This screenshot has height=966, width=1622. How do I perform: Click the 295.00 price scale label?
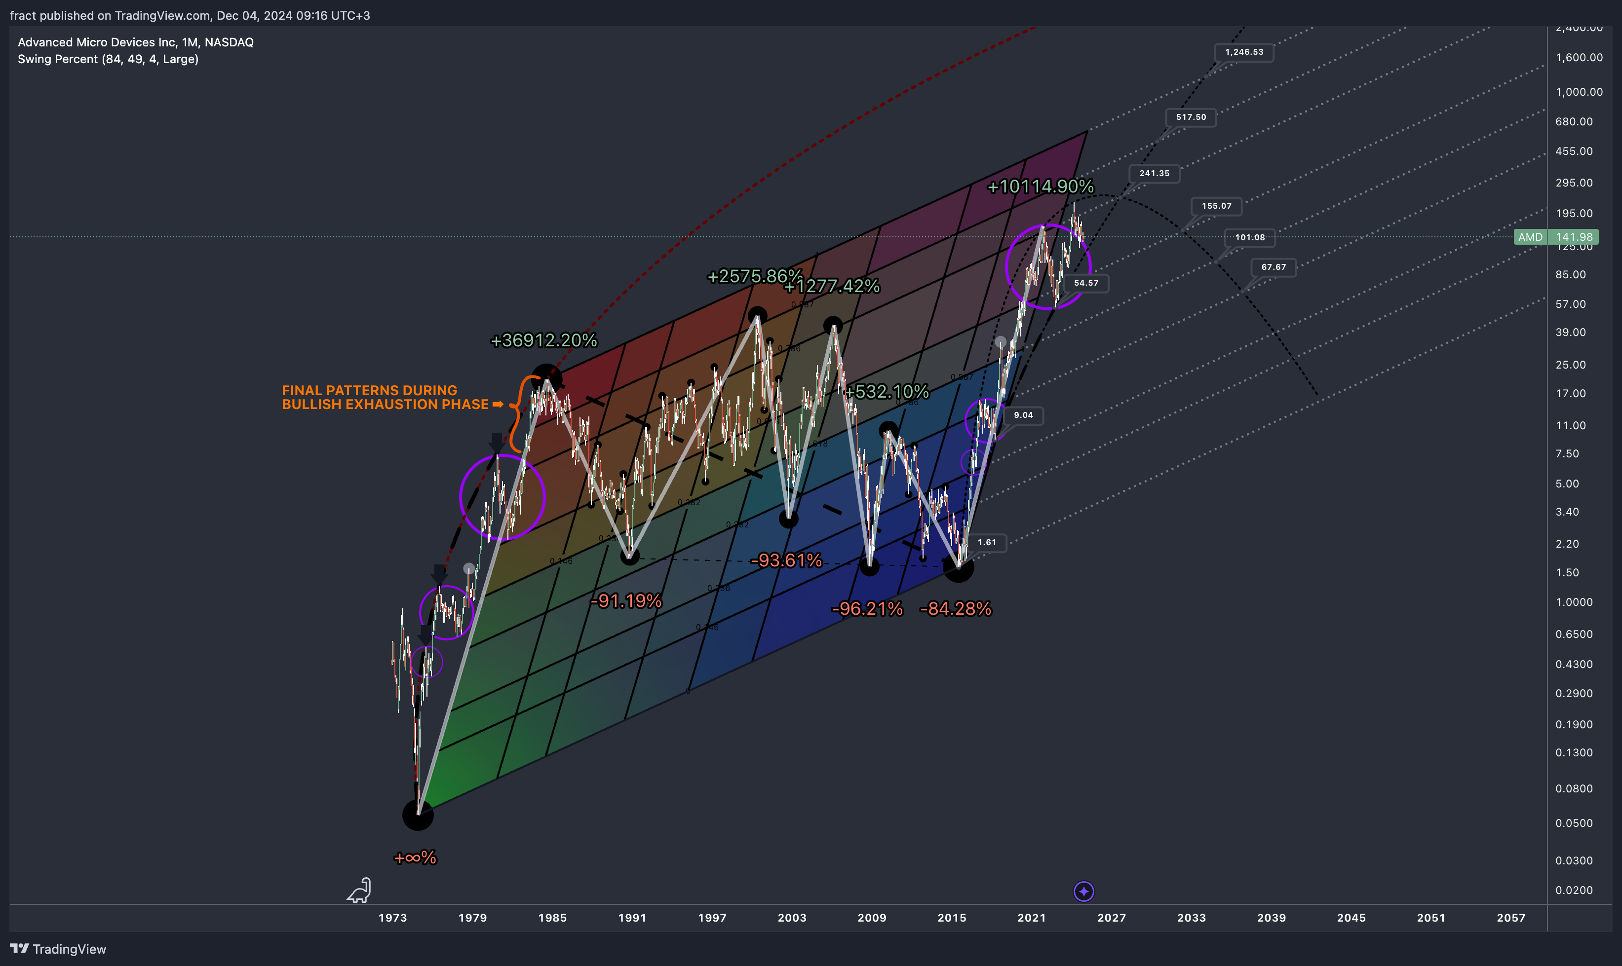click(1574, 183)
